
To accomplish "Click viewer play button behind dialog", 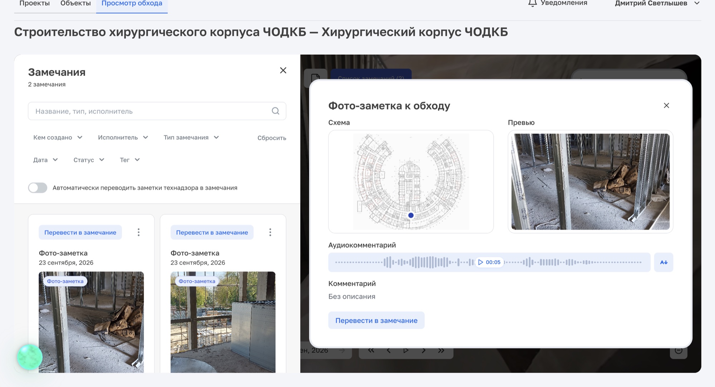I will (x=406, y=351).
